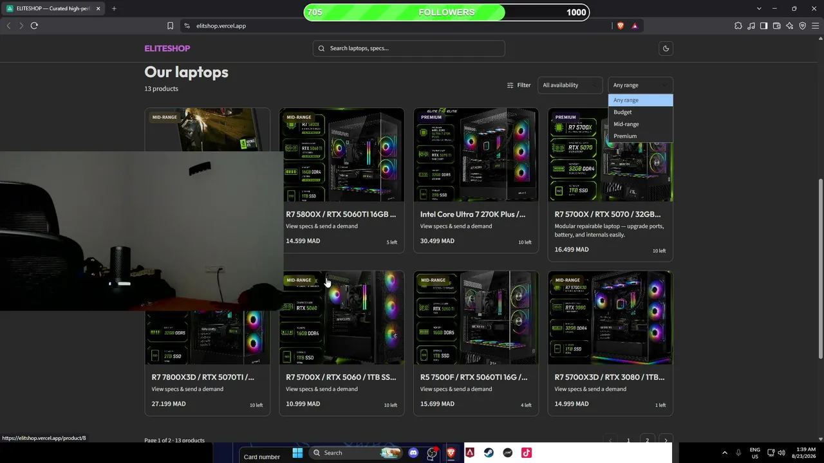This screenshot has width=824, height=463.
Task: Choose the Mid-range option
Action: pyautogui.click(x=641, y=124)
